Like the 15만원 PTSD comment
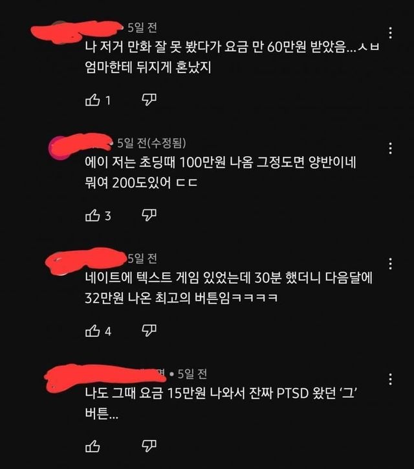 (x=93, y=446)
